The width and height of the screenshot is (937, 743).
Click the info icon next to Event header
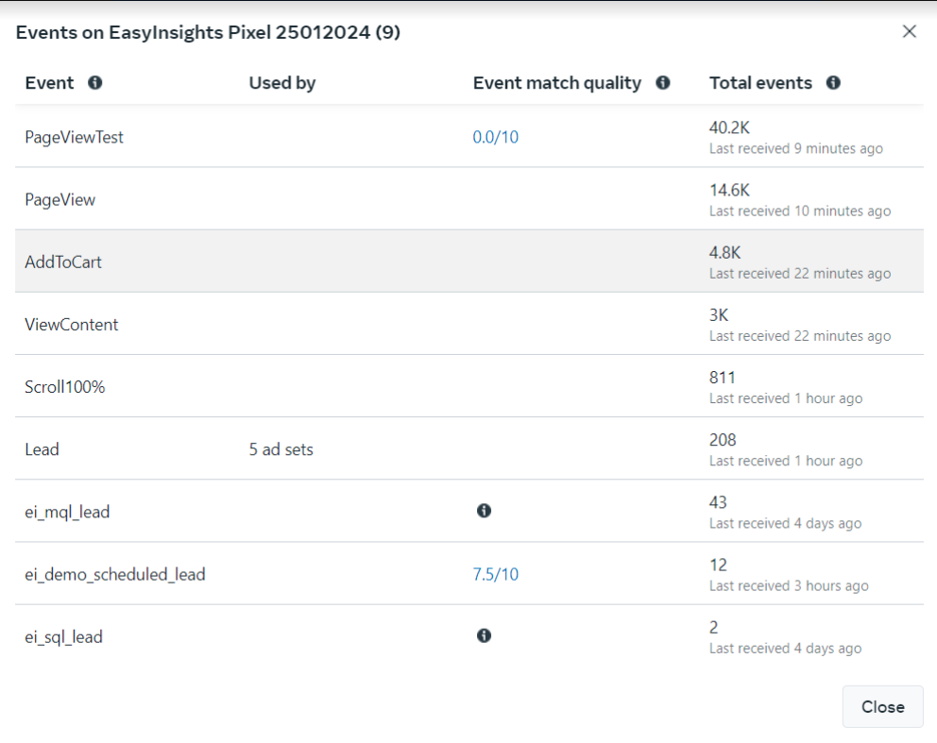point(94,83)
